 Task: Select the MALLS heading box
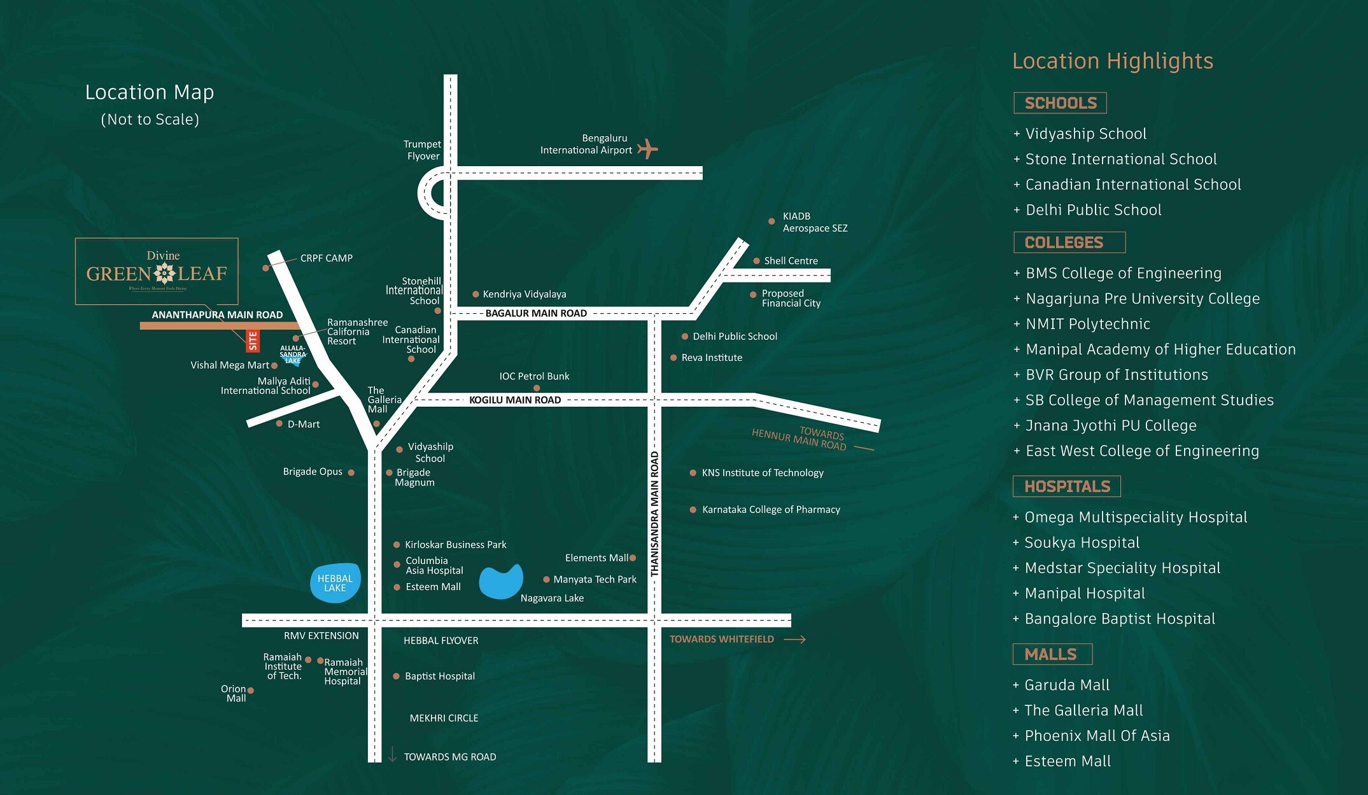click(1052, 654)
